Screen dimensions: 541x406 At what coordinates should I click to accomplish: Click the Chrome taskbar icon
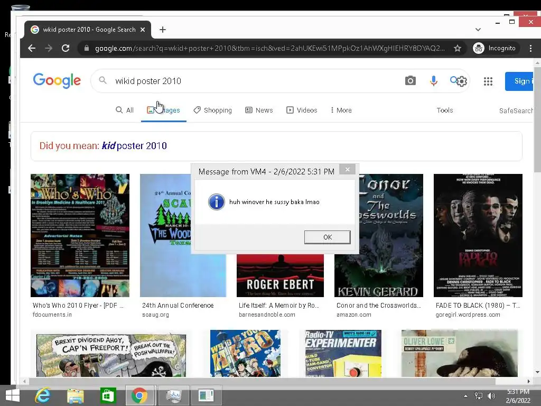click(x=139, y=396)
